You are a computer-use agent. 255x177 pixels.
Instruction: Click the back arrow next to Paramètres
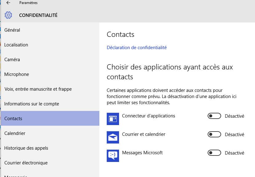[8, 3]
